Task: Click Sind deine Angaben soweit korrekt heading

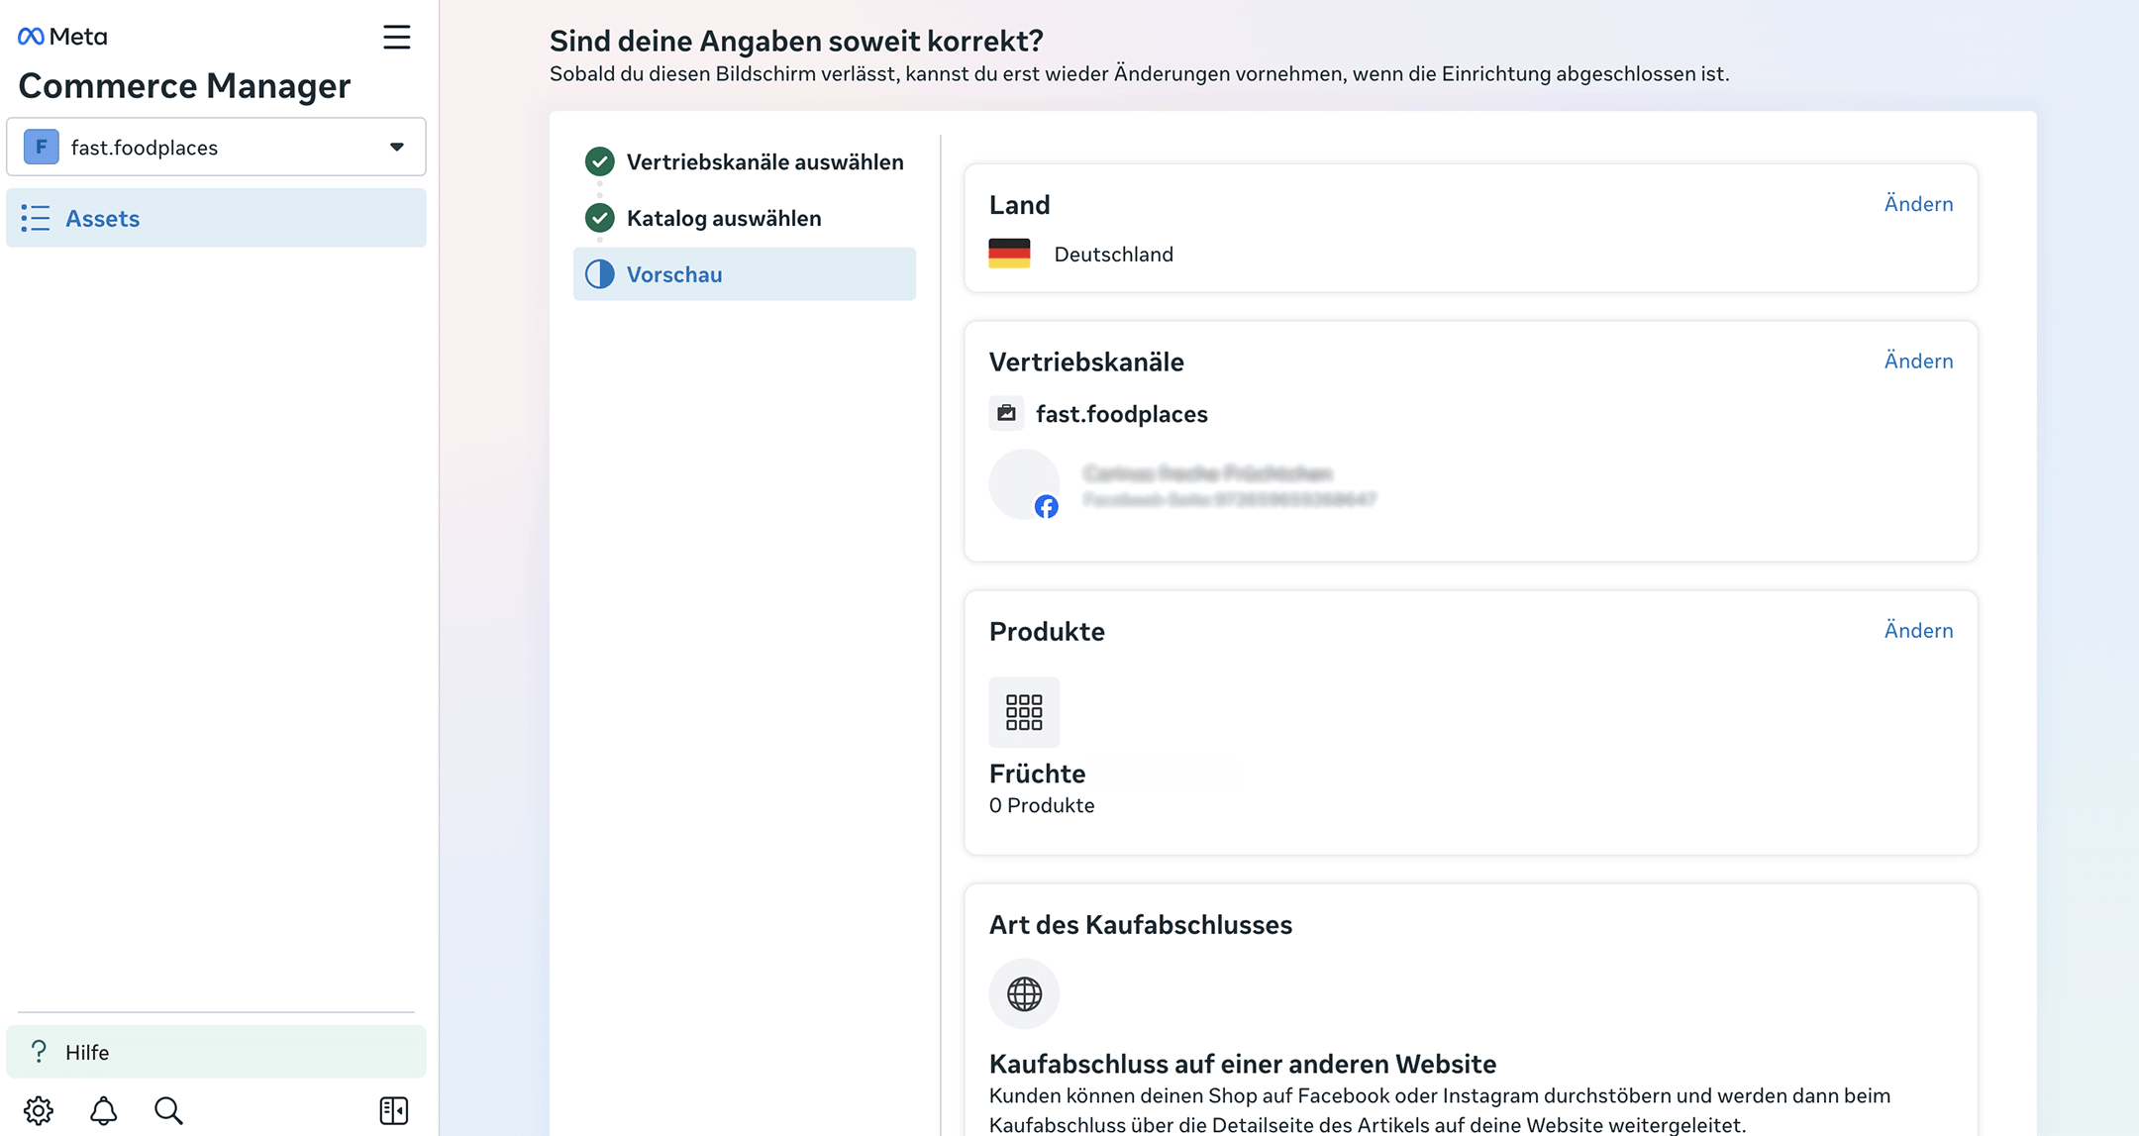Action: [796, 41]
